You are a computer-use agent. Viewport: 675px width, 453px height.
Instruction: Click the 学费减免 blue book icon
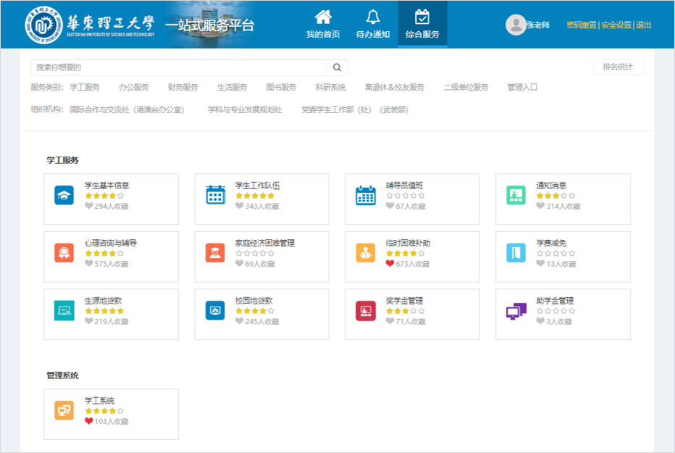click(516, 253)
